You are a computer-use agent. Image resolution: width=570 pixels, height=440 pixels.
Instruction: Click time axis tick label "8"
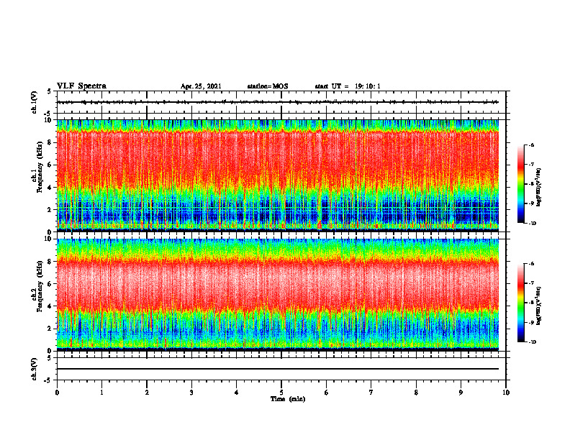416,393
